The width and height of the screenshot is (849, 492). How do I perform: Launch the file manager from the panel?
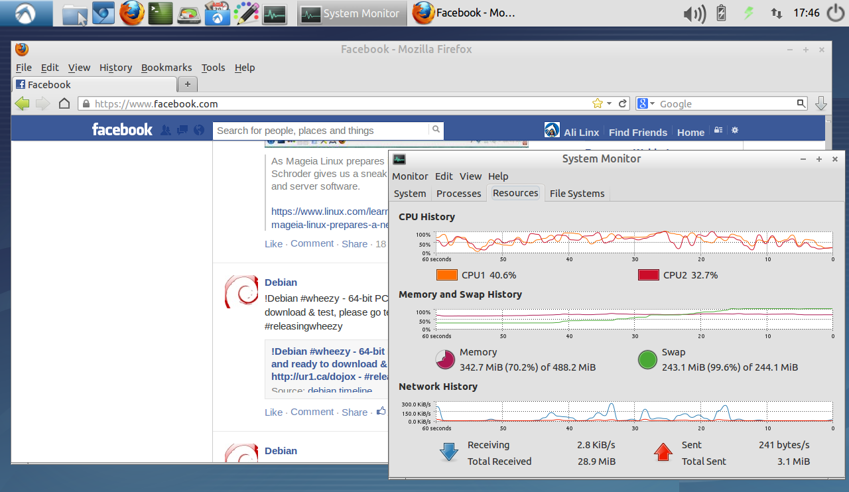coord(75,14)
